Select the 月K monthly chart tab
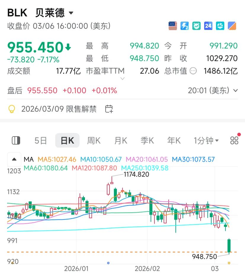 coord(121,140)
